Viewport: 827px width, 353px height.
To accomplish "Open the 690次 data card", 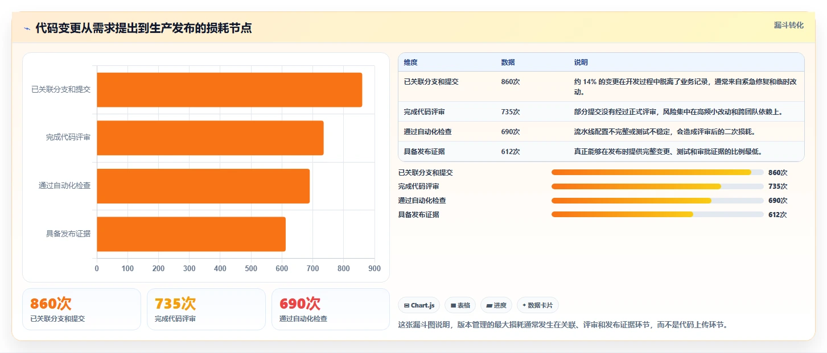I will coord(331,309).
